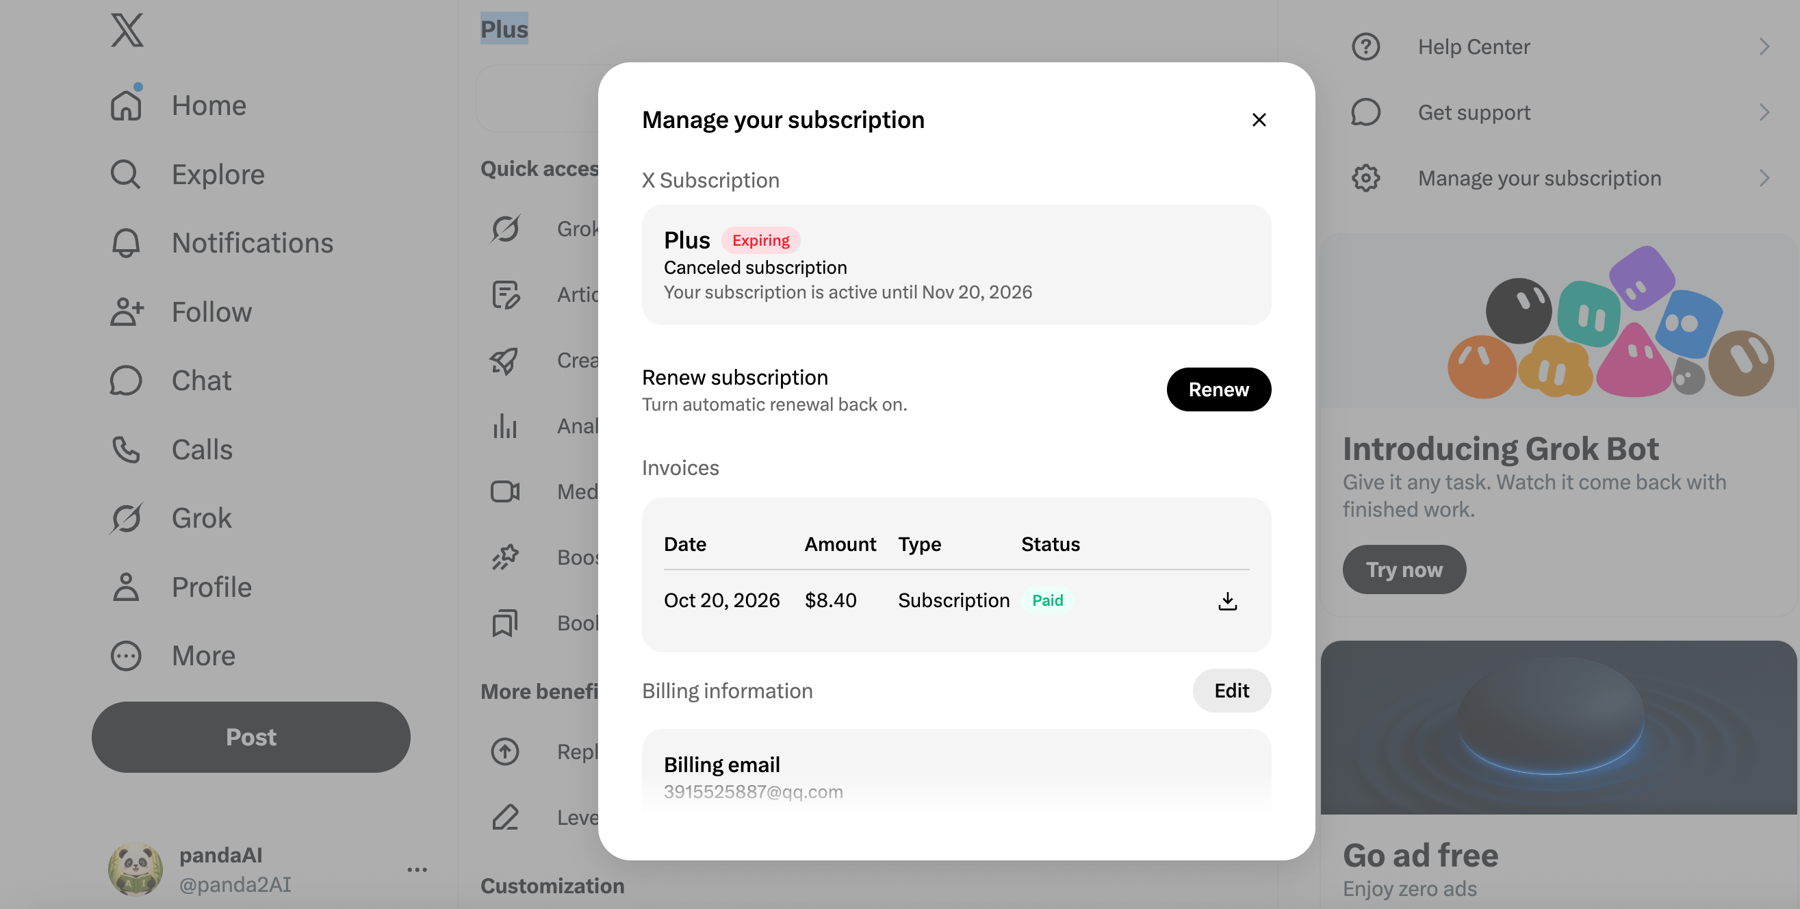This screenshot has height=909, width=1800.
Task: Open Explore with the magnifier icon
Action: (x=126, y=174)
